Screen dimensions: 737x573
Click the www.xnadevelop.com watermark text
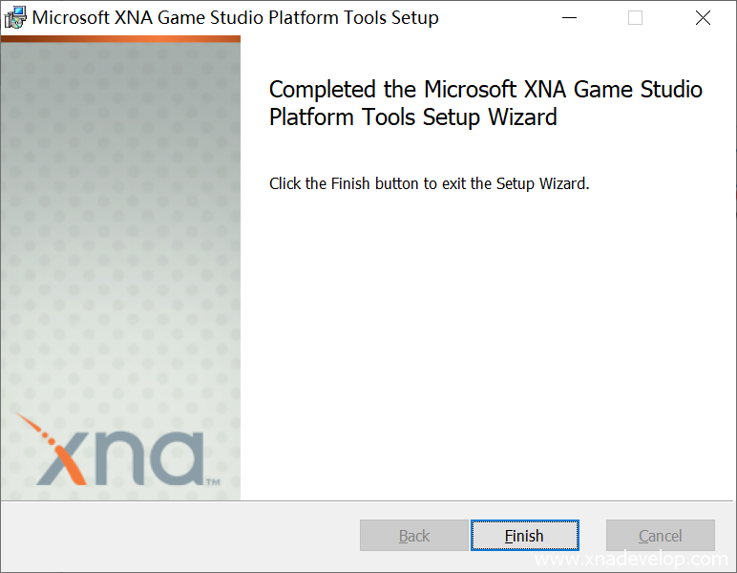click(x=632, y=560)
